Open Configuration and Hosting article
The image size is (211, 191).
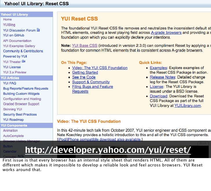22,99
